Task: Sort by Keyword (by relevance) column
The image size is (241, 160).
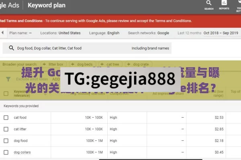Action: point(23,93)
